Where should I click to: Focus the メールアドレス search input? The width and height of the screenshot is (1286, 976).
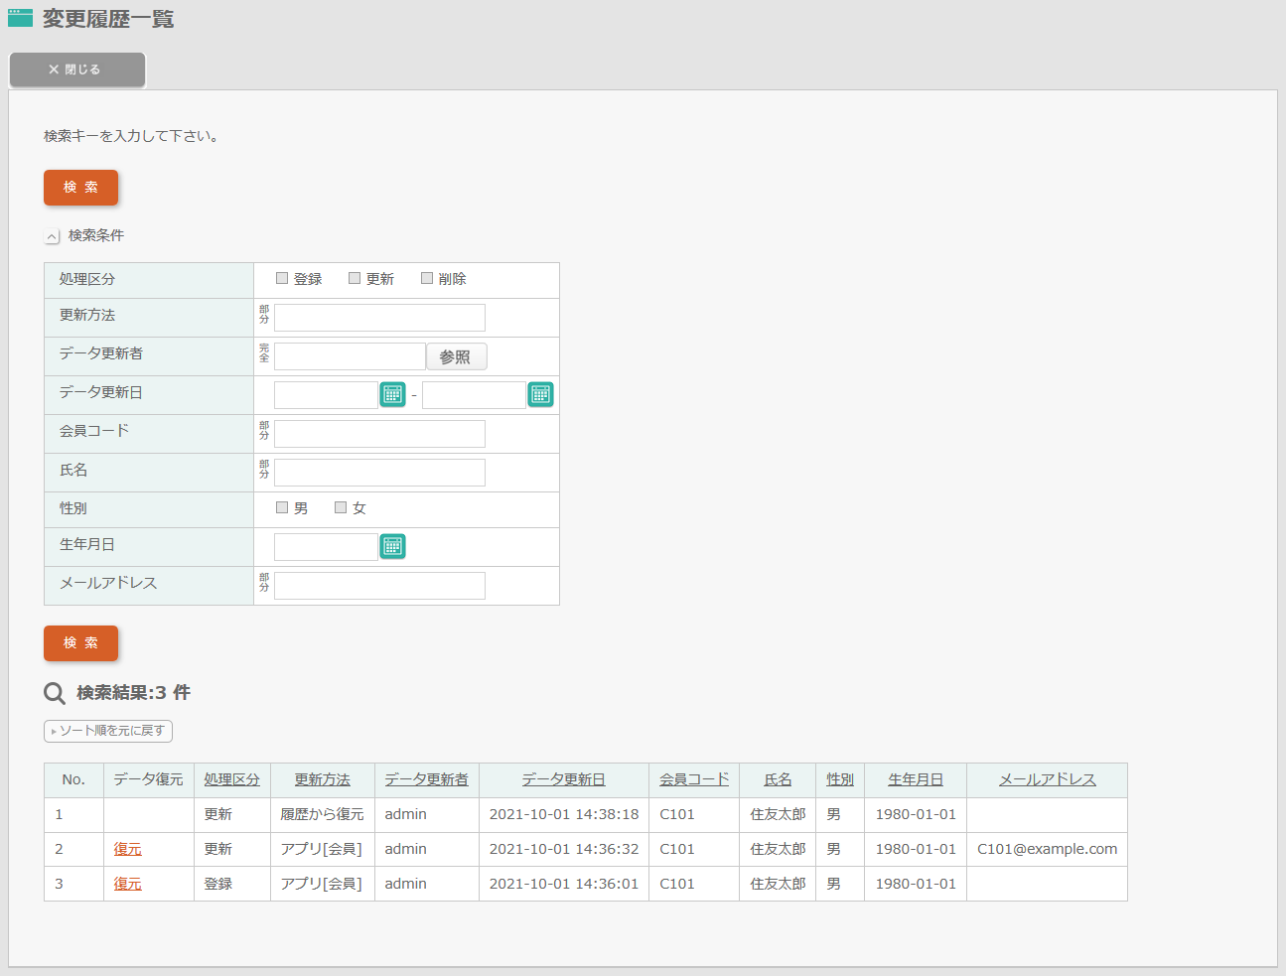coord(379,586)
